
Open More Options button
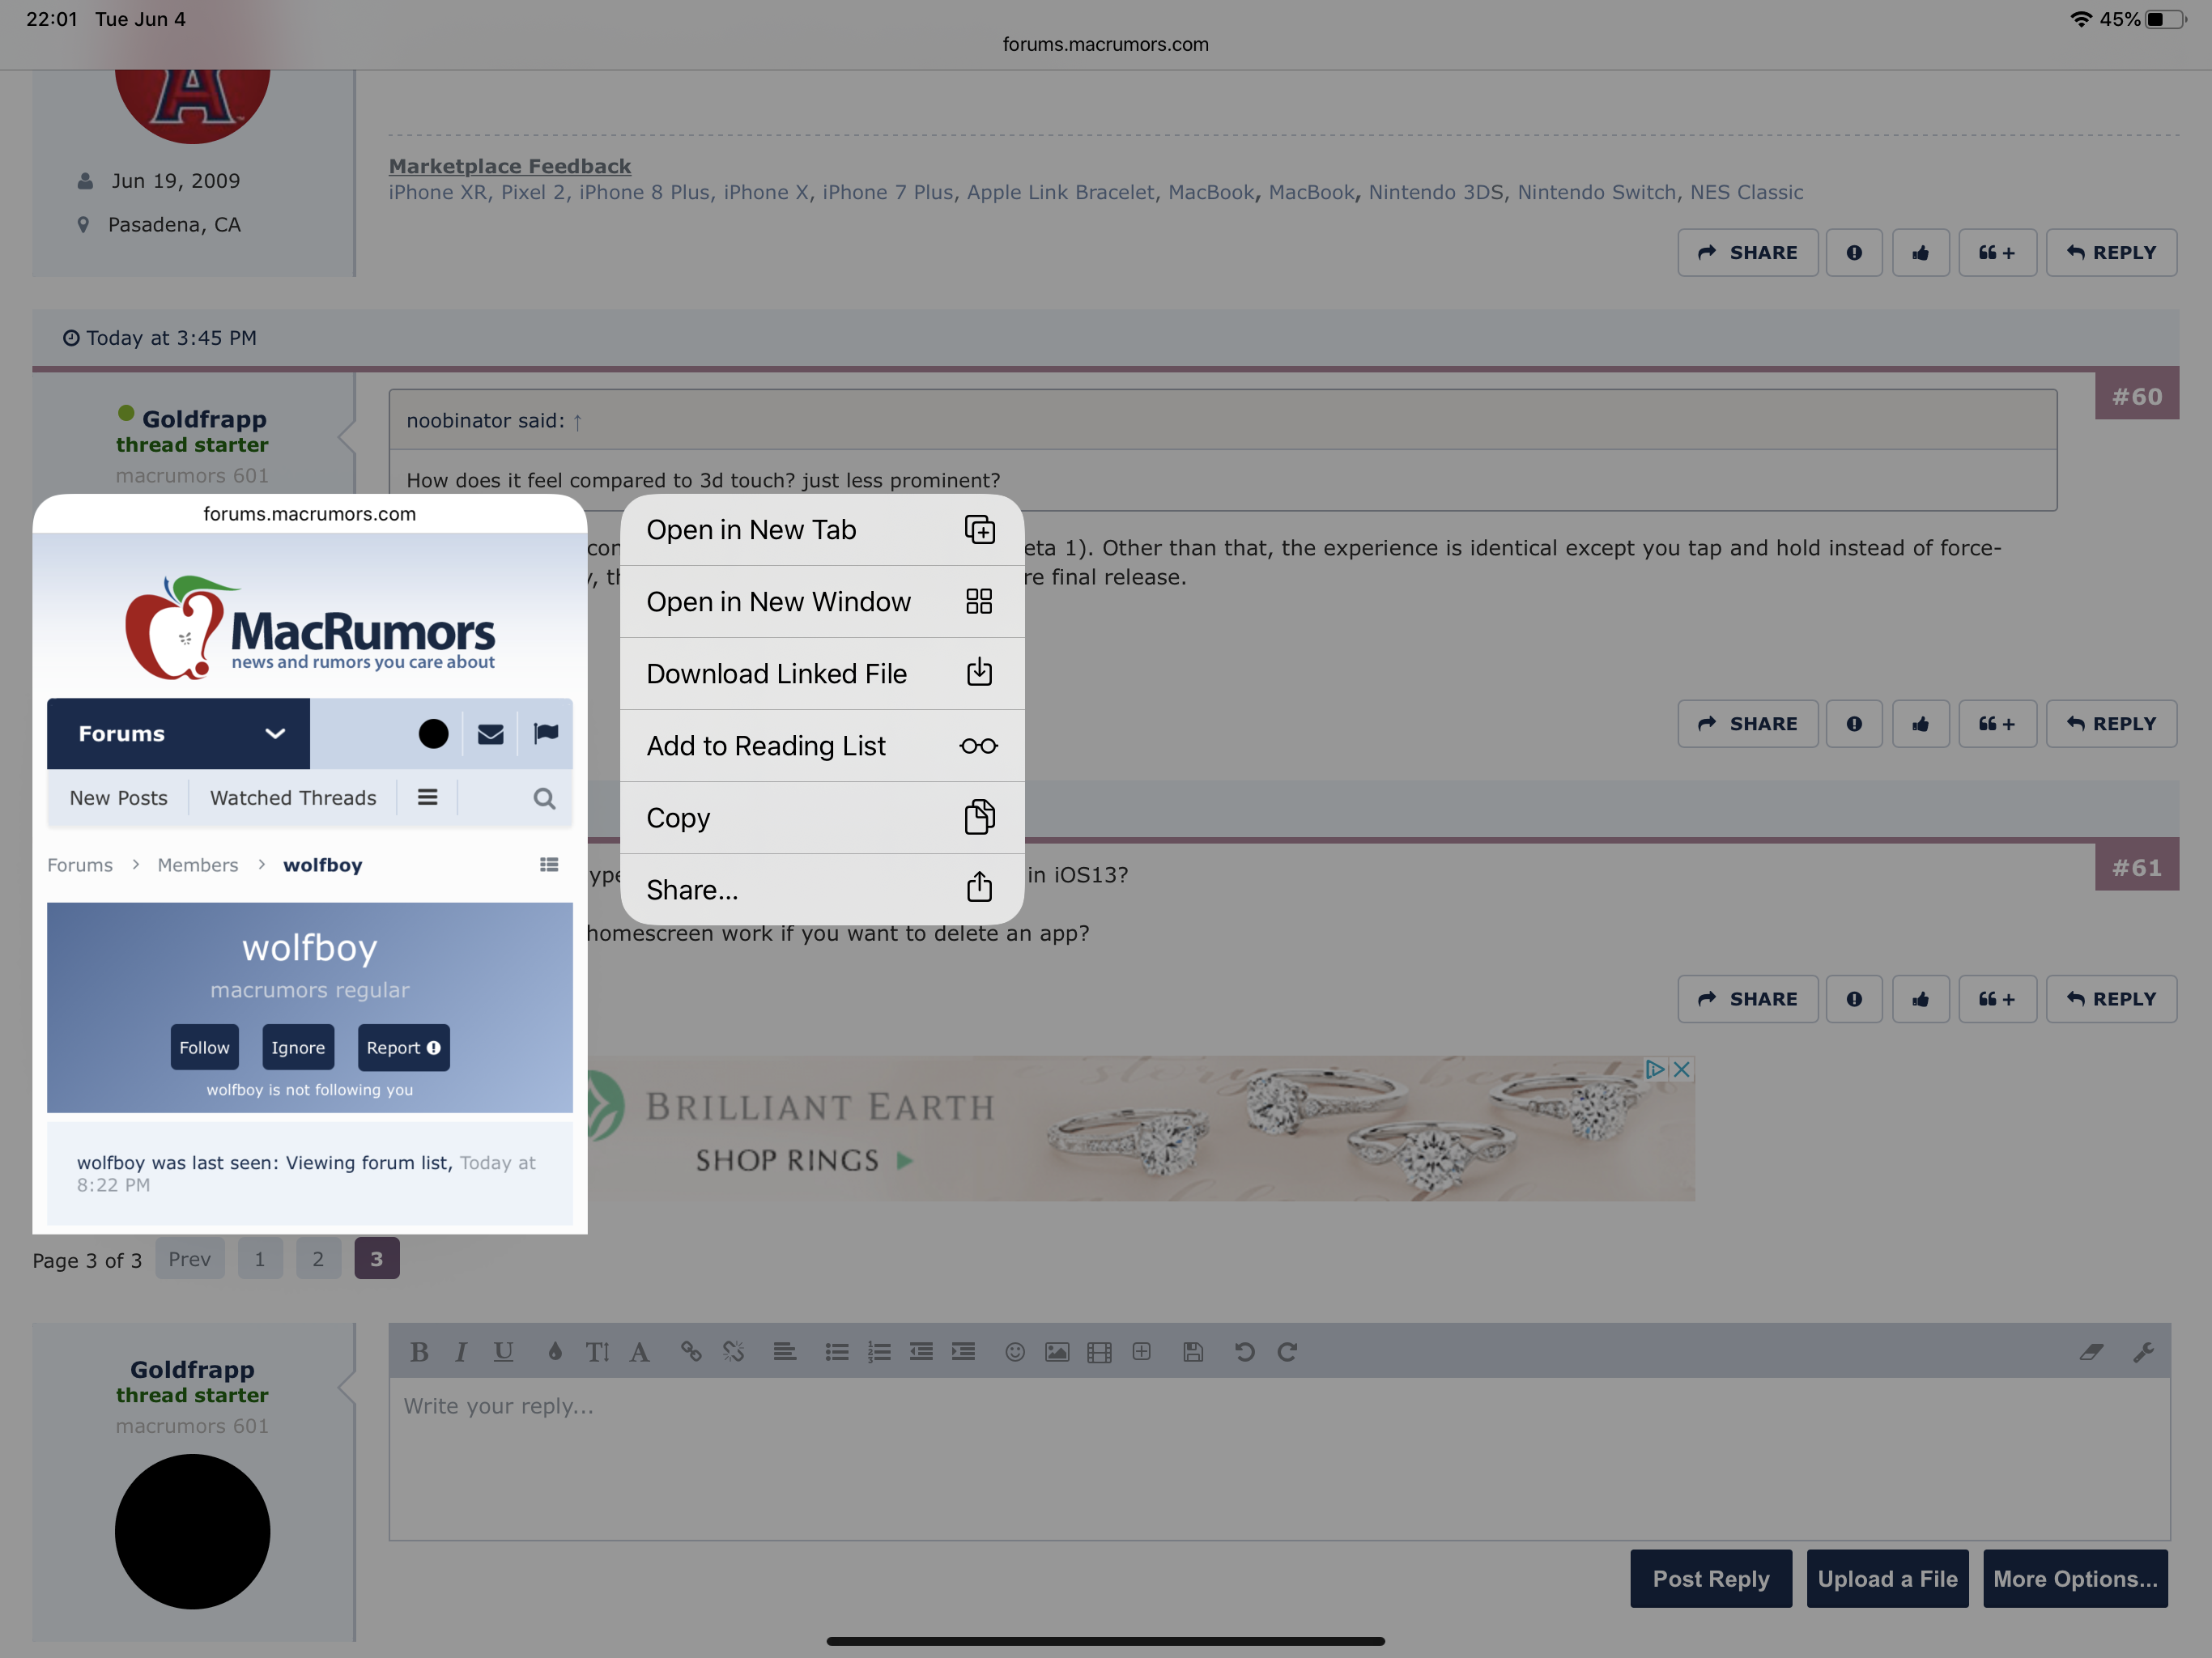(x=2075, y=1579)
